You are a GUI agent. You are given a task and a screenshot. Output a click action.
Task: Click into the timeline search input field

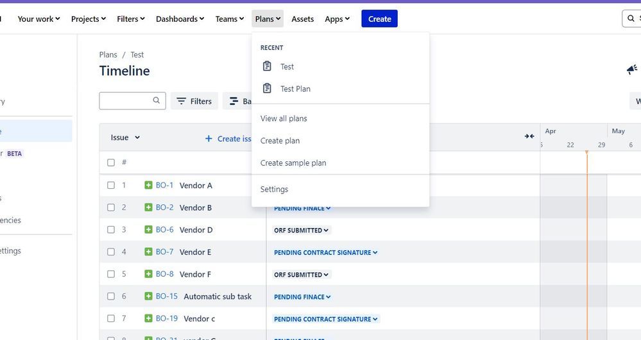[x=132, y=101]
